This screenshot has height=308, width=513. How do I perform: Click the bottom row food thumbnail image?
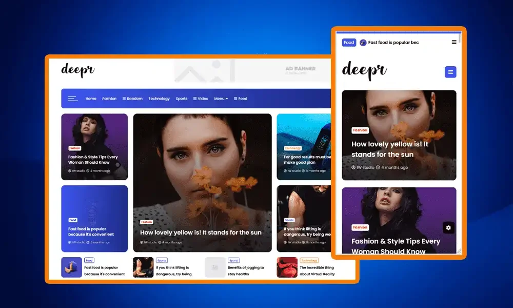71,267
